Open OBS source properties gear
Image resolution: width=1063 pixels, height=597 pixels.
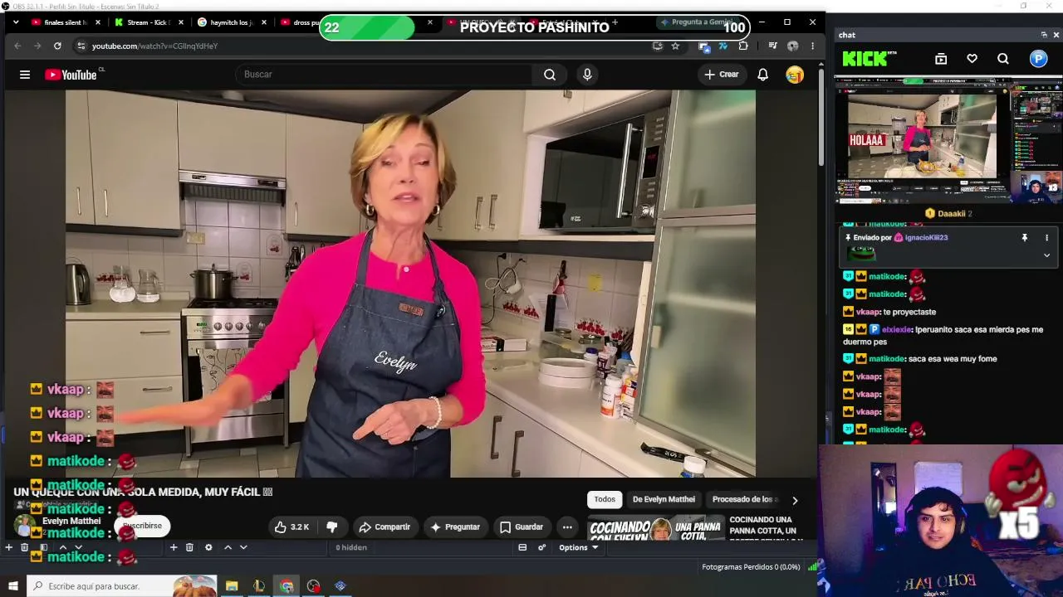pyautogui.click(x=208, y=547)
